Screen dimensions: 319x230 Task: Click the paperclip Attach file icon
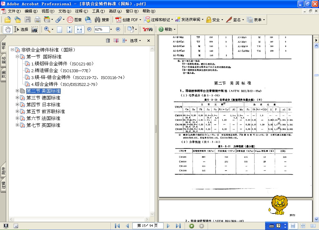tap(58, 20)
